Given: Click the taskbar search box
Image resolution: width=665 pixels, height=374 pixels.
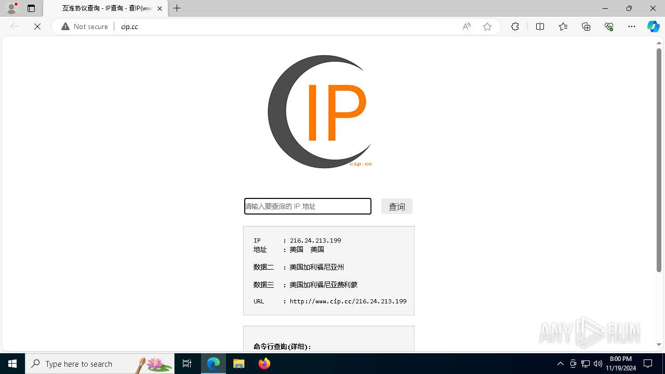Looking at the screenshot, I should click(x=100, y=364).
